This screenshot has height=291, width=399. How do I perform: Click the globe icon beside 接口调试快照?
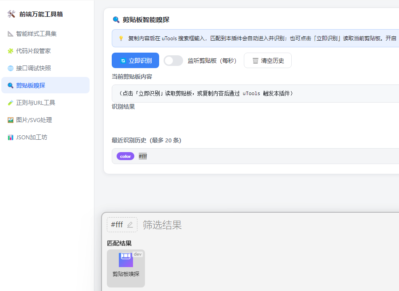[11, 68]
